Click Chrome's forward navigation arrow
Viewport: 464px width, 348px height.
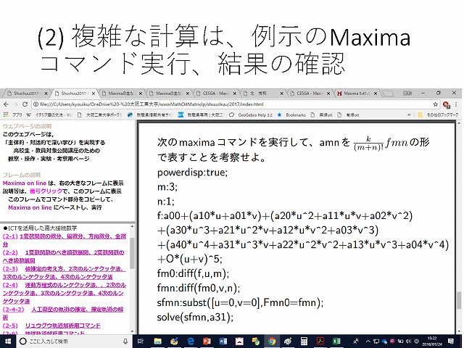pos(15,104)
